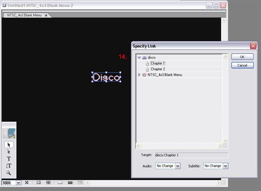Select the Selection arrow tool
Image resolution: width=261 pixels, height=191 pixels.
tap(9, 145)
